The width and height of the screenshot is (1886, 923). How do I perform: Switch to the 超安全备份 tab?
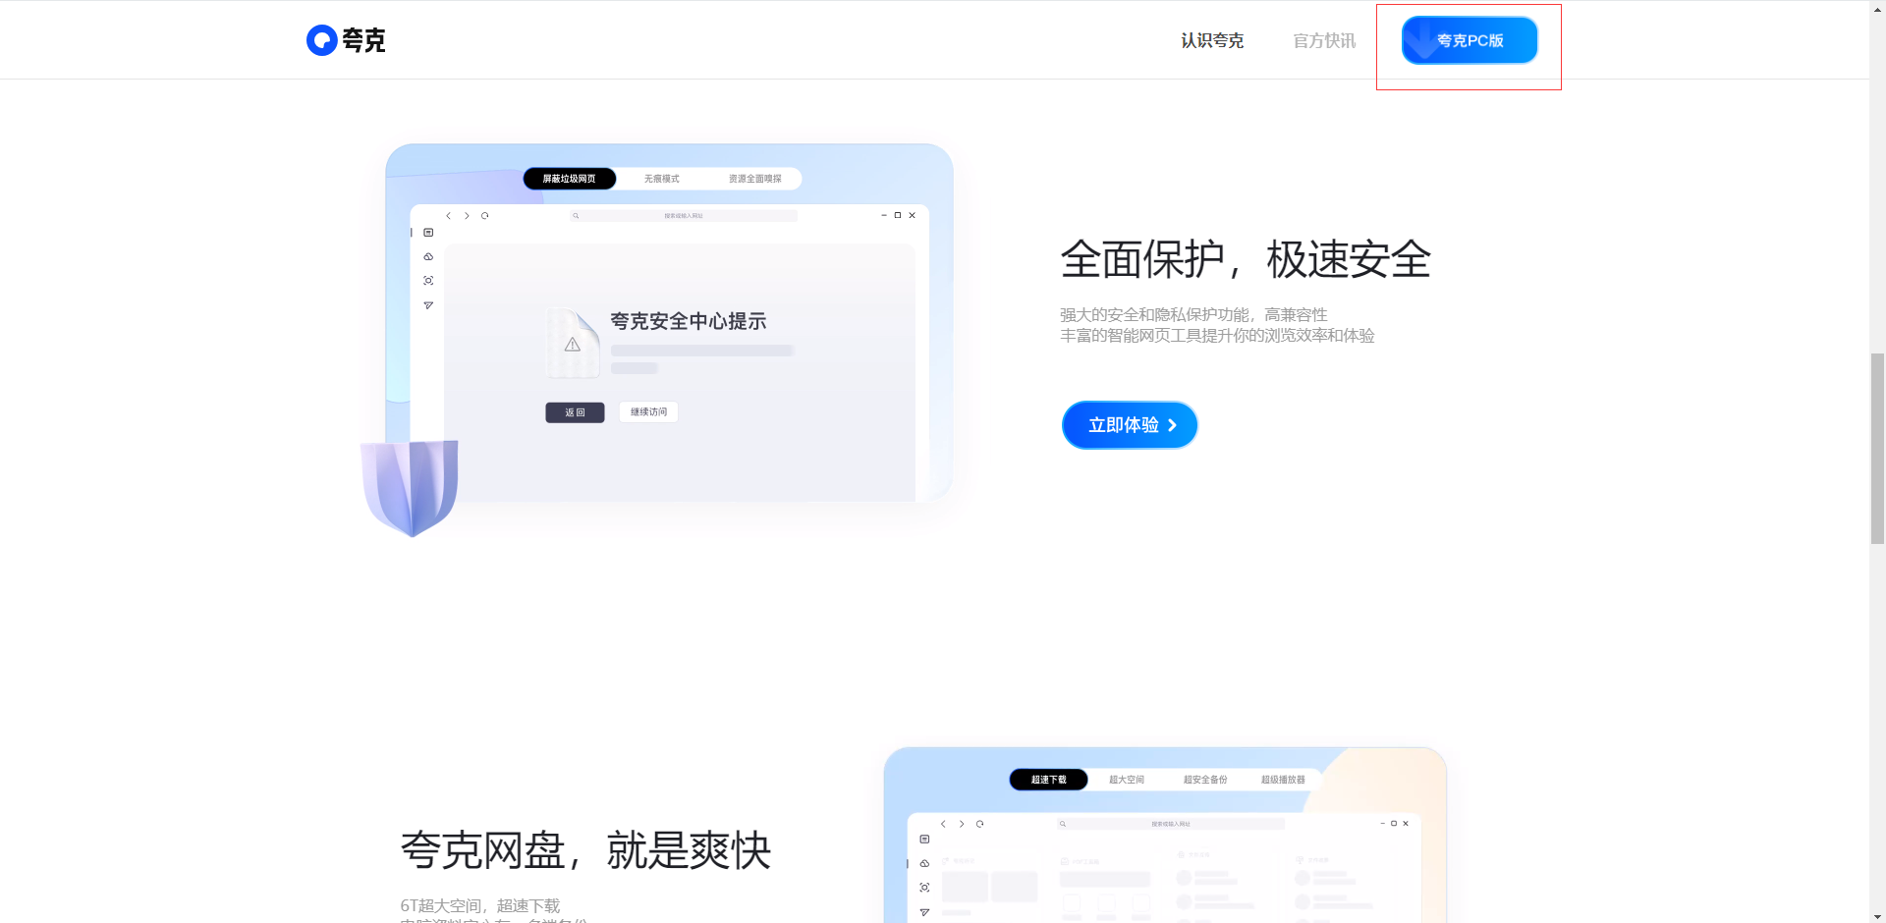pyautogui.click(x=1205, y=780)
